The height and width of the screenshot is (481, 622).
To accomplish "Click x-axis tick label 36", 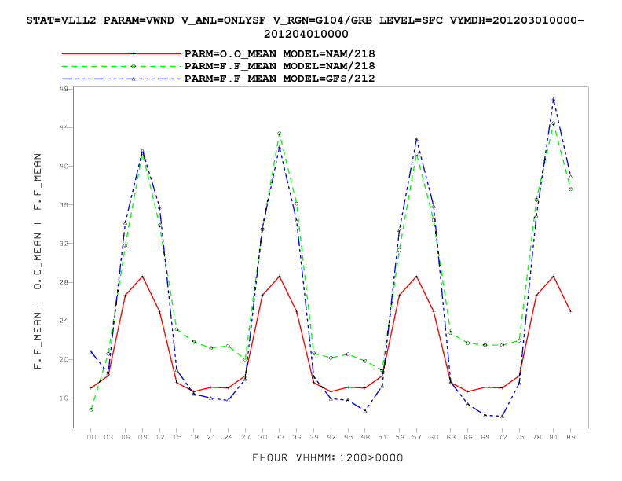I will [297, 437].
